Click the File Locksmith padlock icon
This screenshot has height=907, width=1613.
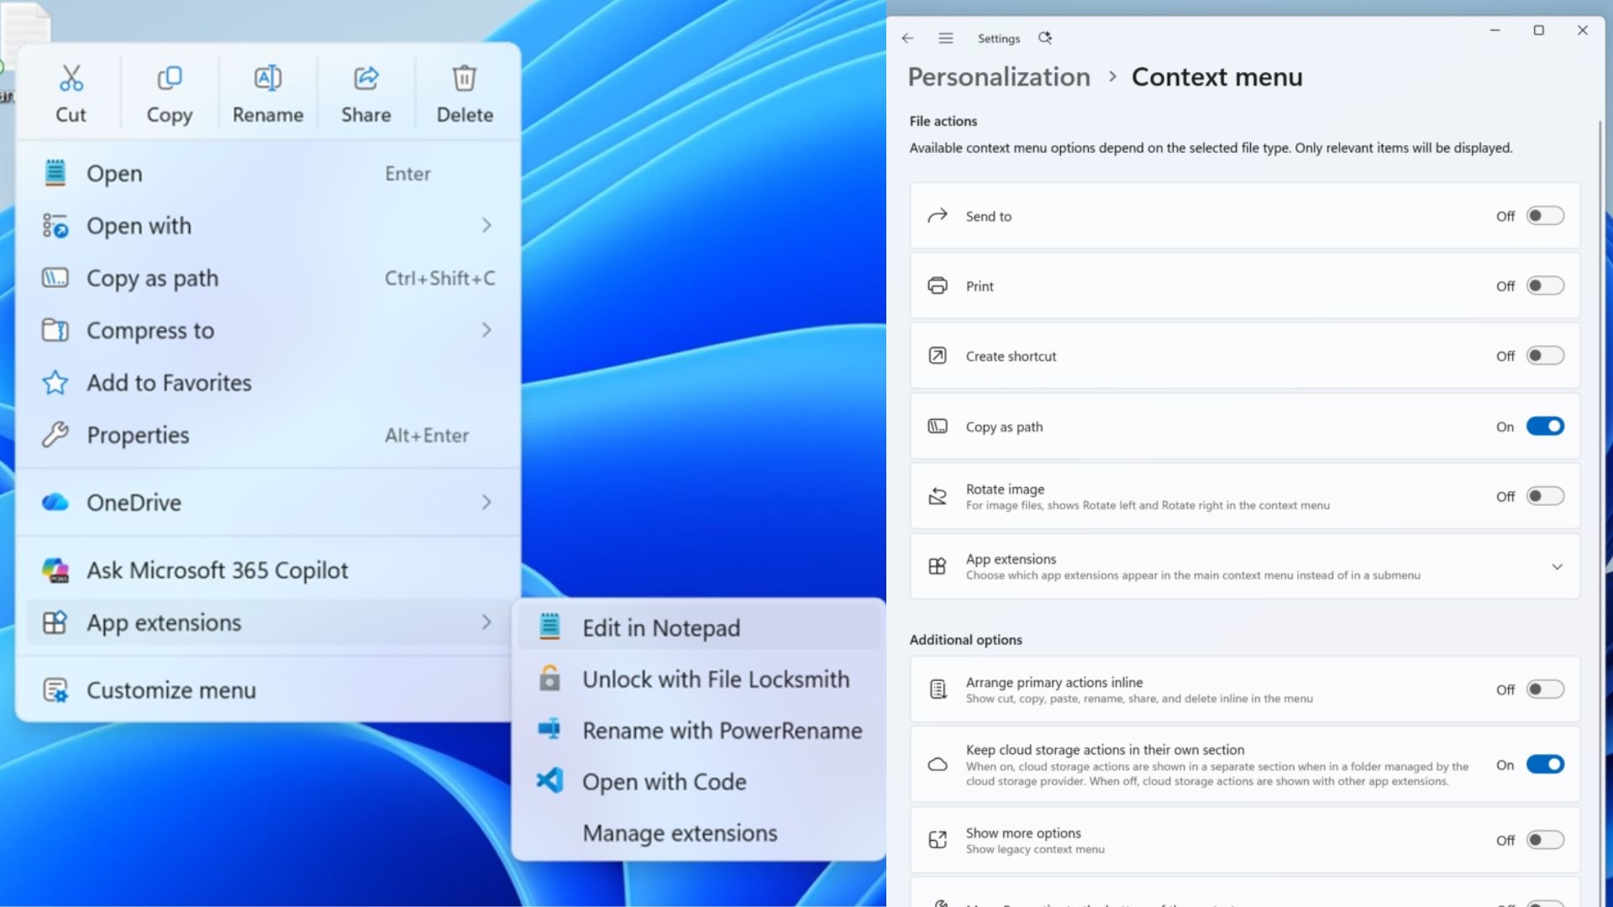click(x=549, y=679)
